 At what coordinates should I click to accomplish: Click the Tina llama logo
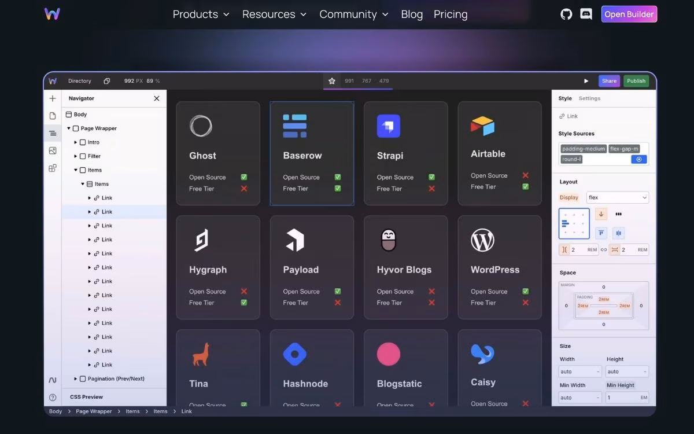click(201, 354)
